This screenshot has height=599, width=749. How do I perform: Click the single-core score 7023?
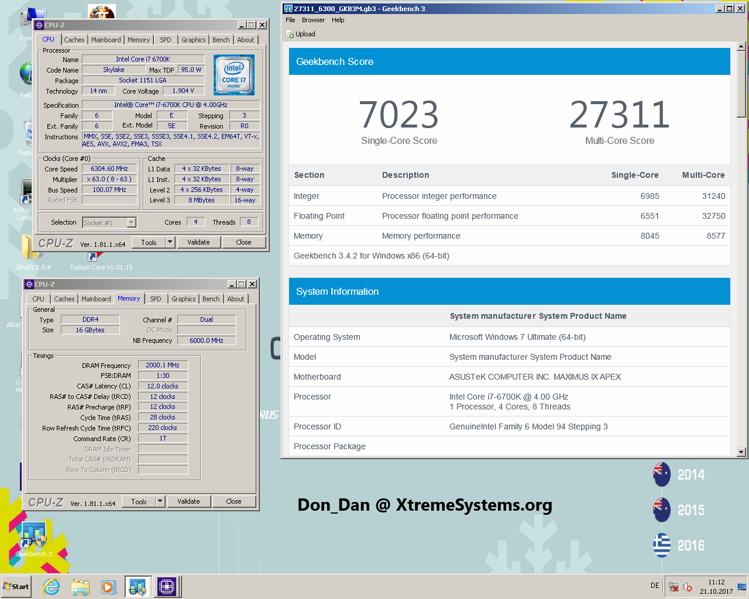pyautogui.click(x=399, y=115)
